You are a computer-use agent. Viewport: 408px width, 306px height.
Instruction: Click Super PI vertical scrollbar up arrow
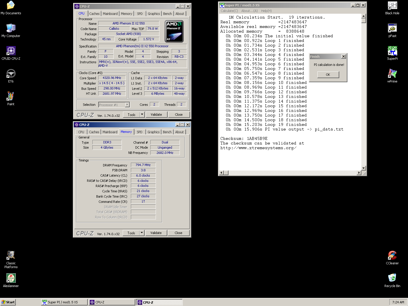click(364, 16)
